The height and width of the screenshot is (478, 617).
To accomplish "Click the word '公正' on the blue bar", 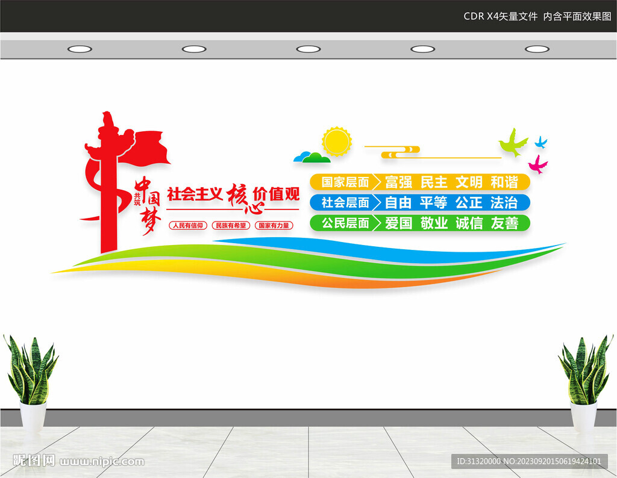I will pyautogui.click(x=469, y=202).
